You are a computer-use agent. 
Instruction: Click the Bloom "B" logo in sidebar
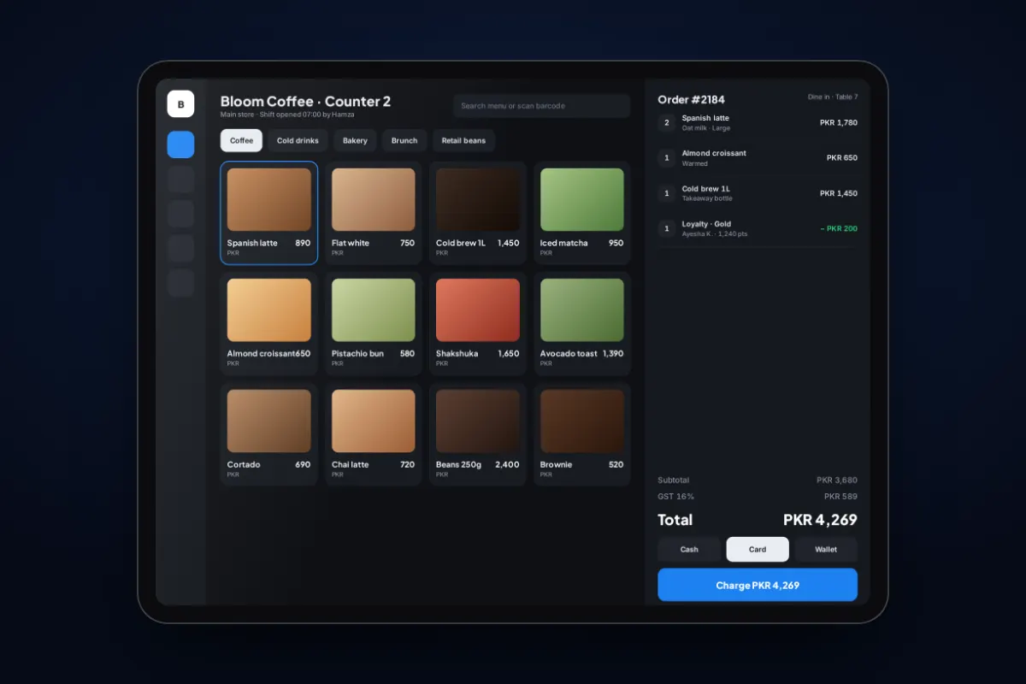(180, 103)
